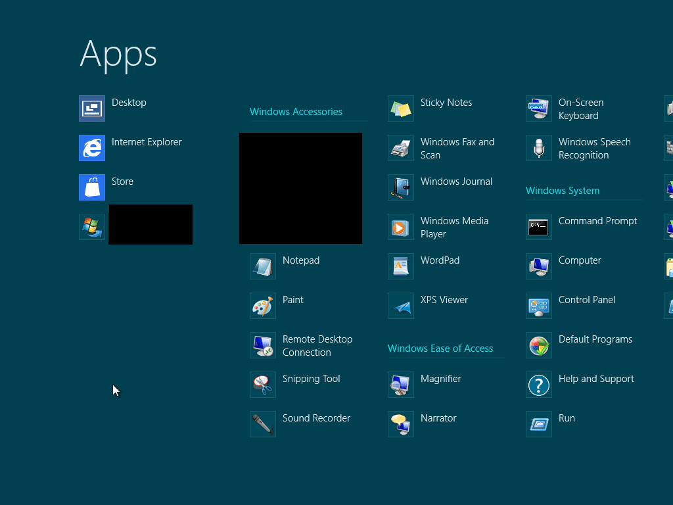Select the Windows Ease of Access header
Viewport: 673px width, 505px height.
(x=440, y=349)
